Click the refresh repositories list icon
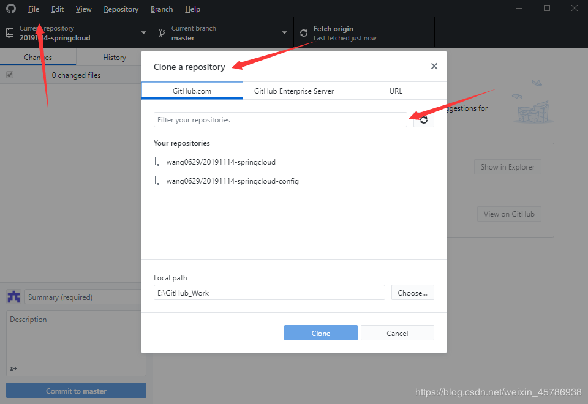The height and width of the screenshot is (404, 588). pos(424,120)
